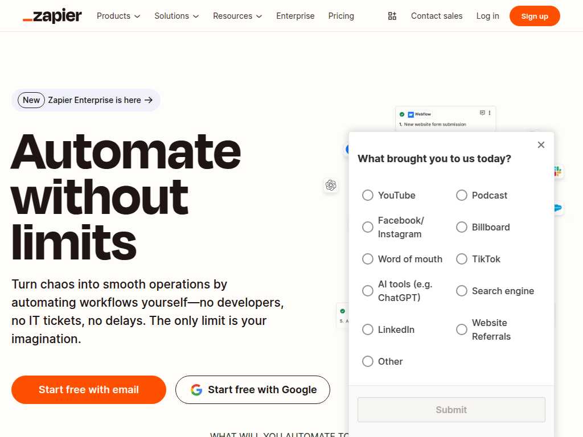The image size is (583, 437).
Task: Click the Webflow icon in workflow card
Action: [x=410, y=114]
